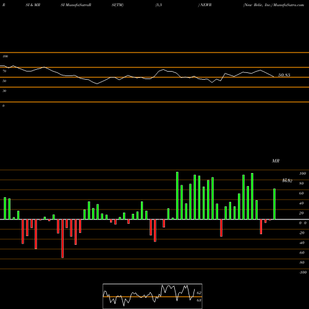The height and width of the screenshot is (309, 309).
Task: Click the 62 label in mini chart
Action: (199, 293)
